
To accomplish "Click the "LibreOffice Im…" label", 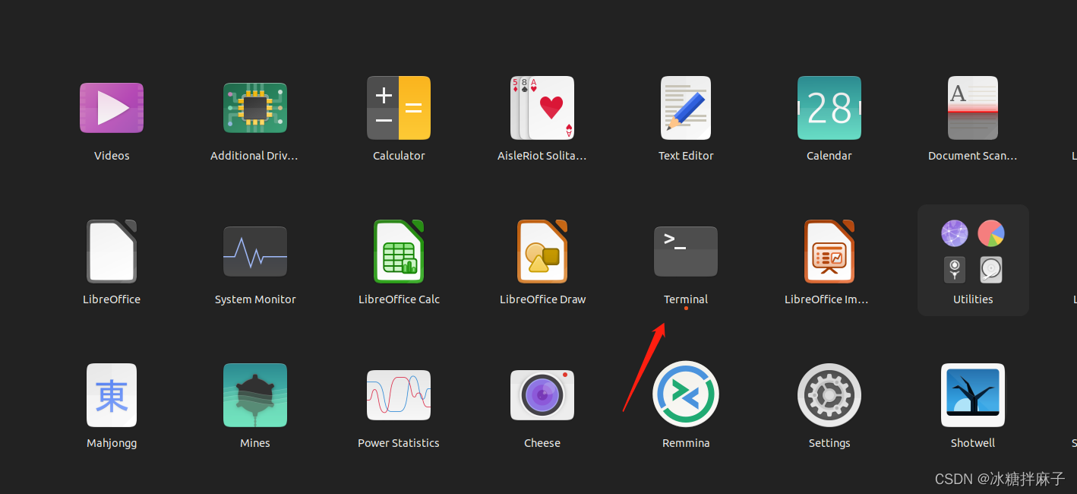I will (826, 299).
